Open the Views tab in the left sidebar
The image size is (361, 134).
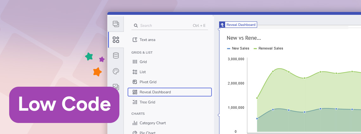[116, 24]
